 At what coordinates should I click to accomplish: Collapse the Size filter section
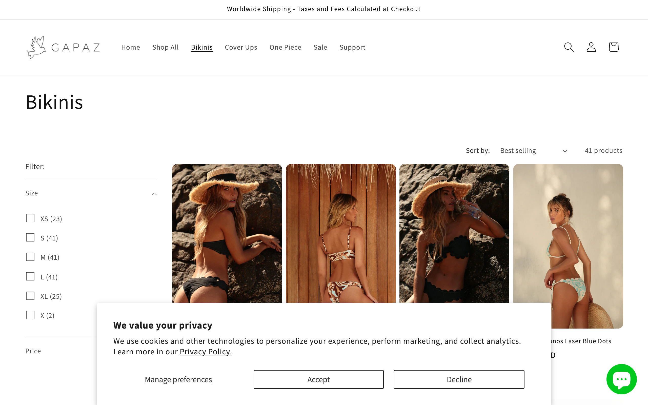[x=154, y=193]
